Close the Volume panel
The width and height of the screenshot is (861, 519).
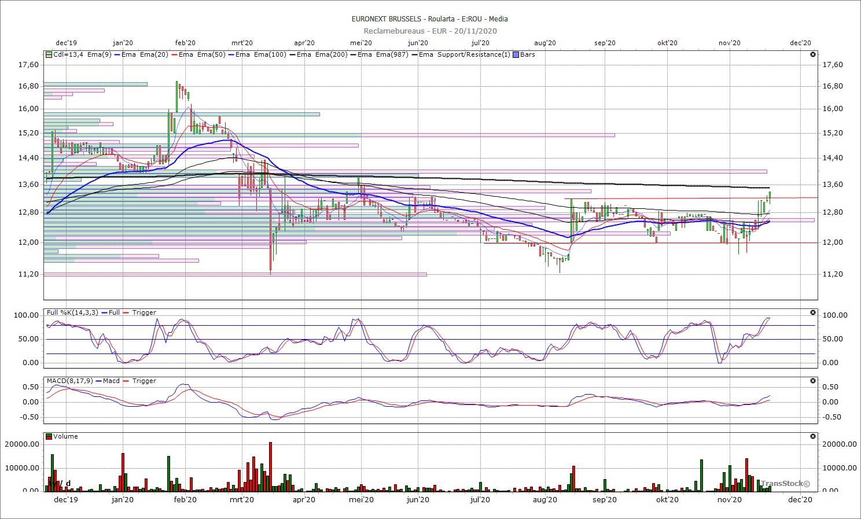[813, 436]
